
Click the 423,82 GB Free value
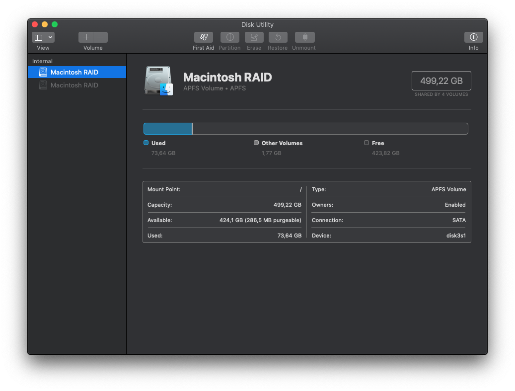coord(385,153)
